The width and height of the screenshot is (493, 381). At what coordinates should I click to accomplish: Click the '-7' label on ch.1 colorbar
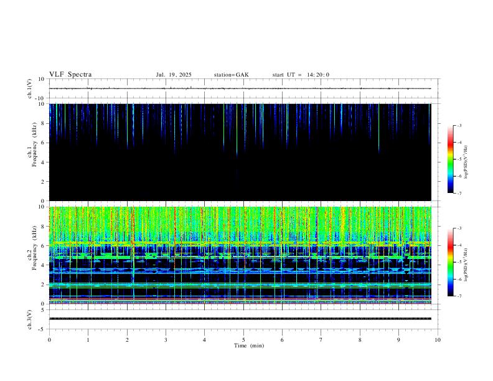tap(459, 193)
